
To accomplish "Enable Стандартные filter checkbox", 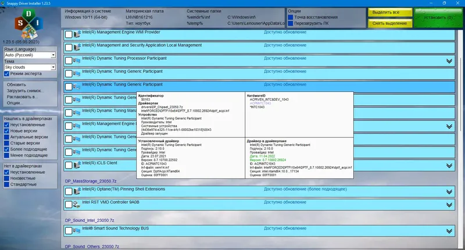I will tap(6, 184).
